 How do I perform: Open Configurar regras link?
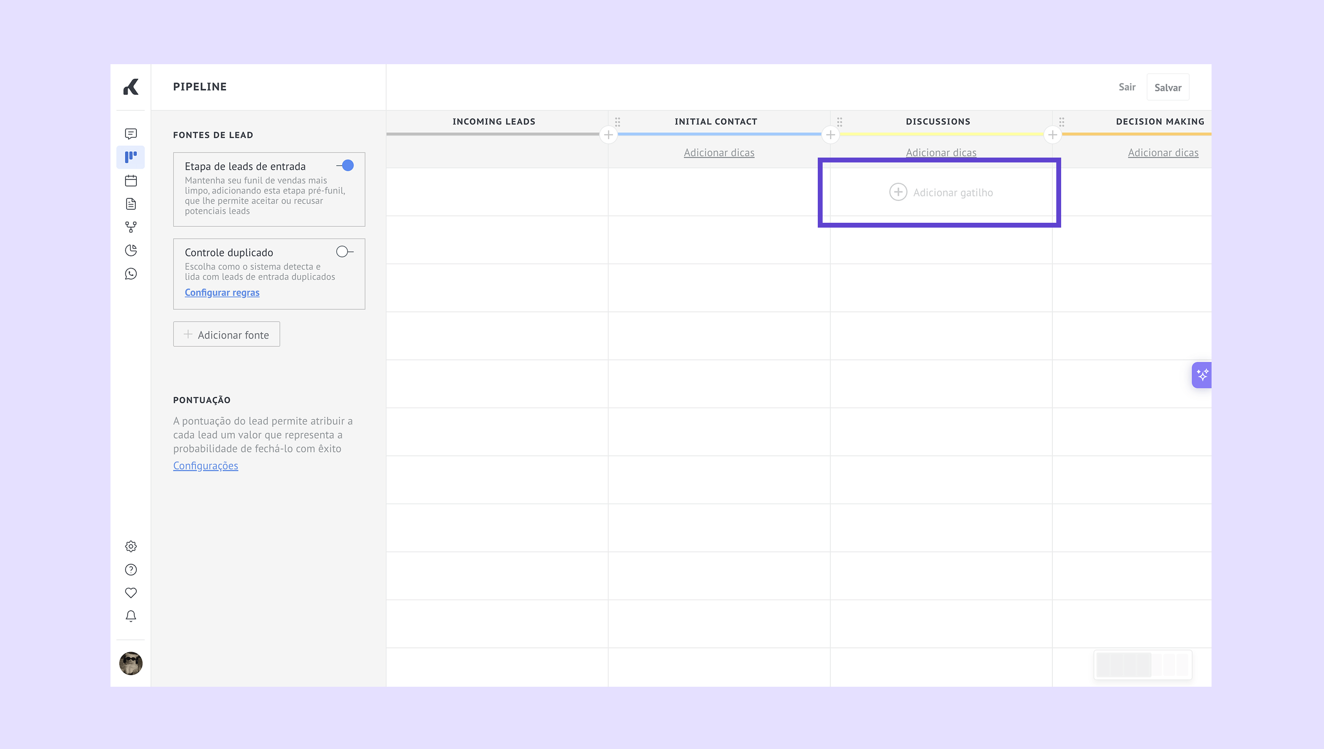pos(222,292)
